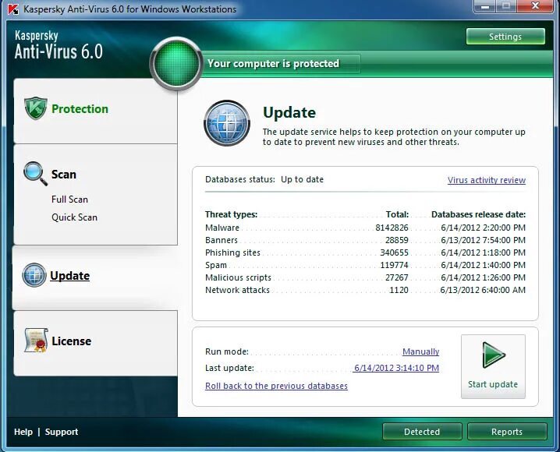Click the Network attacks total 1120
Viewport: 560px width, 452px height.
[399, 290]
